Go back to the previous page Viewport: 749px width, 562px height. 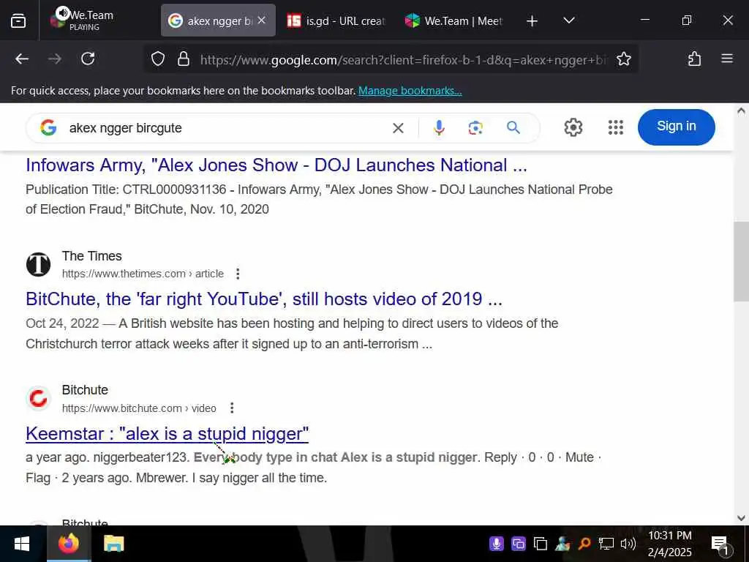tap(22, 59)
